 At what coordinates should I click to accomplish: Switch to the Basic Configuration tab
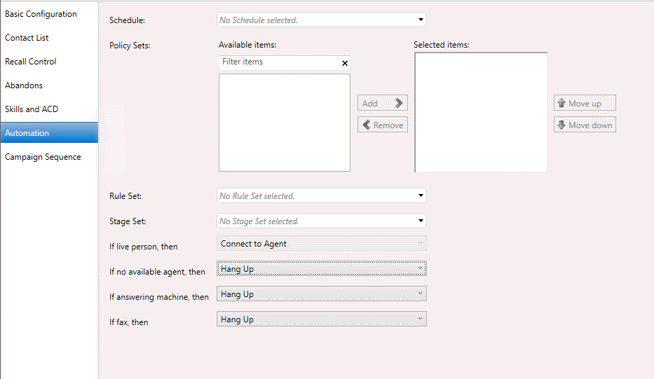coord(41,14)
